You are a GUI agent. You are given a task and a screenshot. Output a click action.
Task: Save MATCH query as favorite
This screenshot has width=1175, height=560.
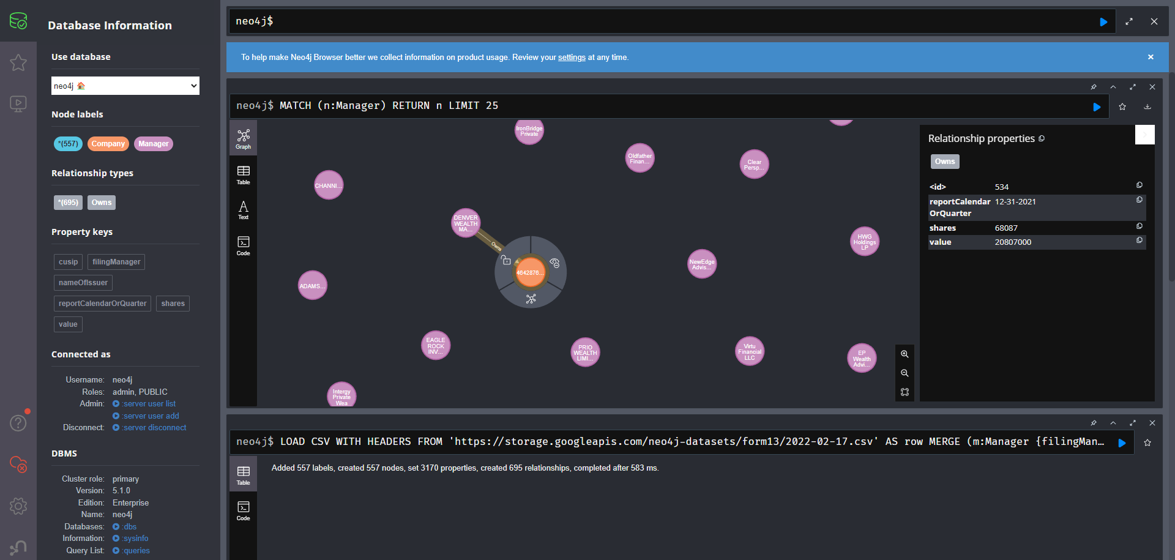coord(1122,106)
